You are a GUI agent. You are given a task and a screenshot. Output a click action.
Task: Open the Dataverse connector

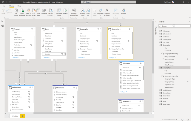pyautogui.click(x=44, y=12)
